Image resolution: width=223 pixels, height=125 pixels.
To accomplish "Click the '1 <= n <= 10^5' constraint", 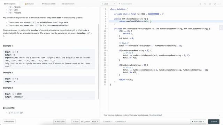I will point(16,113).
